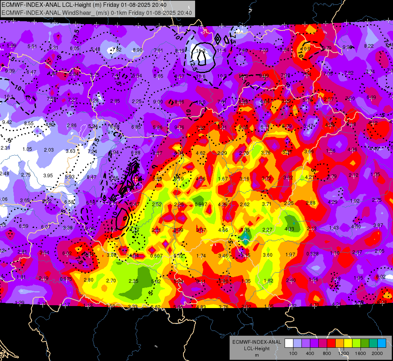
Task: Click the dark green legend swatch
Action: (365, 343)
